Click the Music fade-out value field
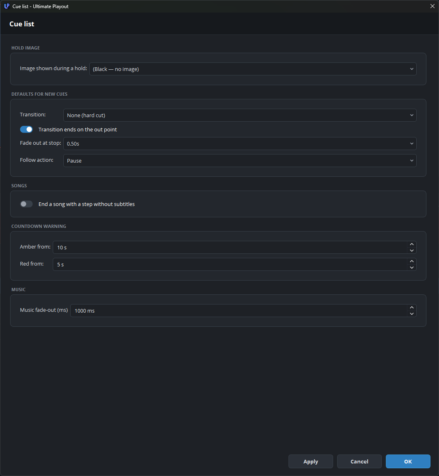439x476 pixels. tap(239, 311)
